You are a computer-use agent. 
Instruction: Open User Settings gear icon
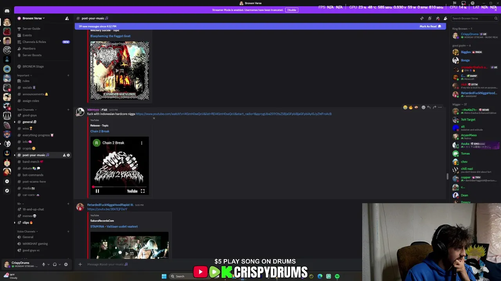(66, 264)
